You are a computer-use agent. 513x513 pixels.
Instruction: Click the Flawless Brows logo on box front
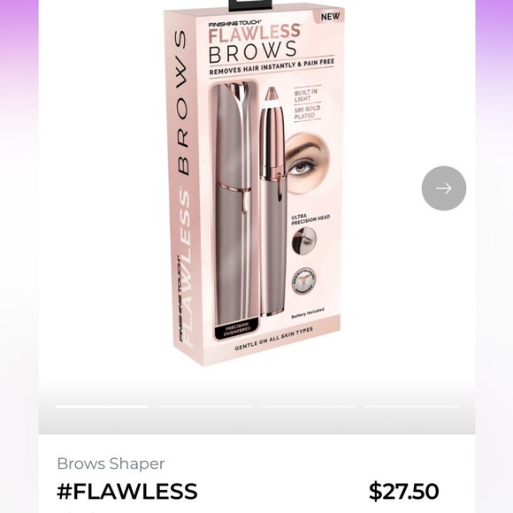click(254, 42)
